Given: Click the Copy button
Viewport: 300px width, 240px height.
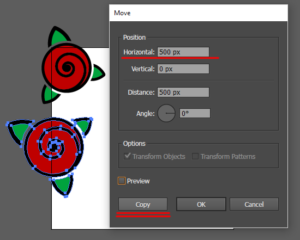Looking at the screenshot, I should 143,204.
